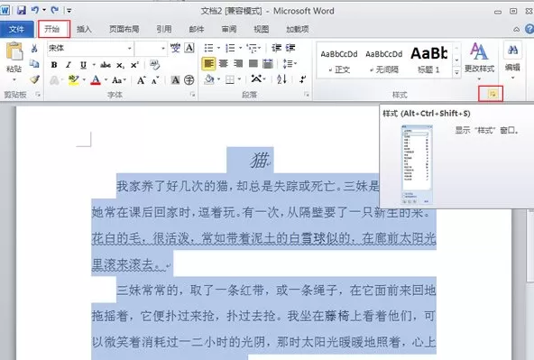Sort the paragraphs A-Z
The width and height of the screenshot is (534, 360).
click(281, 79)
